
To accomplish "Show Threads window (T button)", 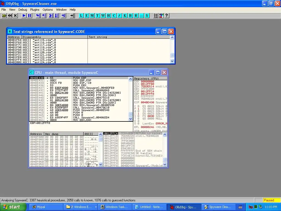I will tap(97, 16).
